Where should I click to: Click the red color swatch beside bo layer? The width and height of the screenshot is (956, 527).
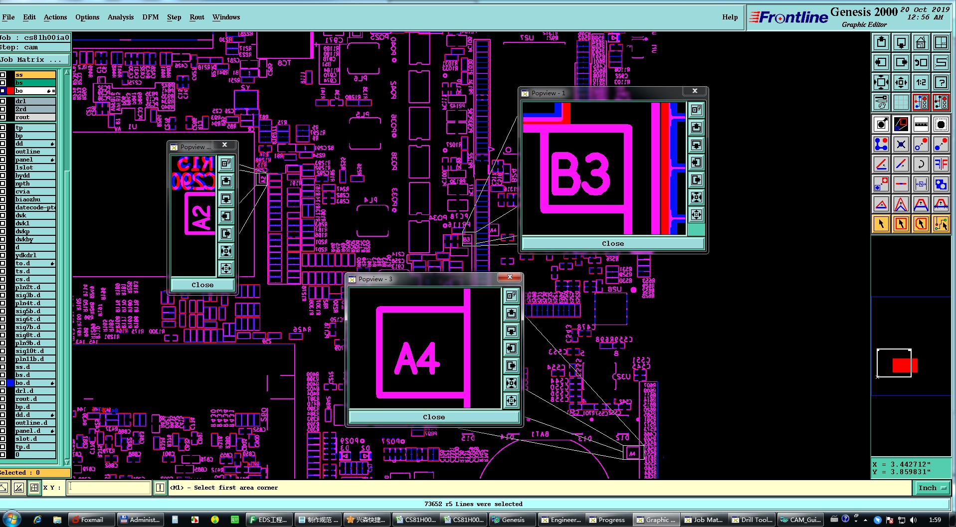(x=10, y=91)
